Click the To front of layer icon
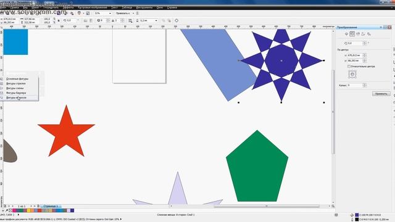 (x=164, y=20)
